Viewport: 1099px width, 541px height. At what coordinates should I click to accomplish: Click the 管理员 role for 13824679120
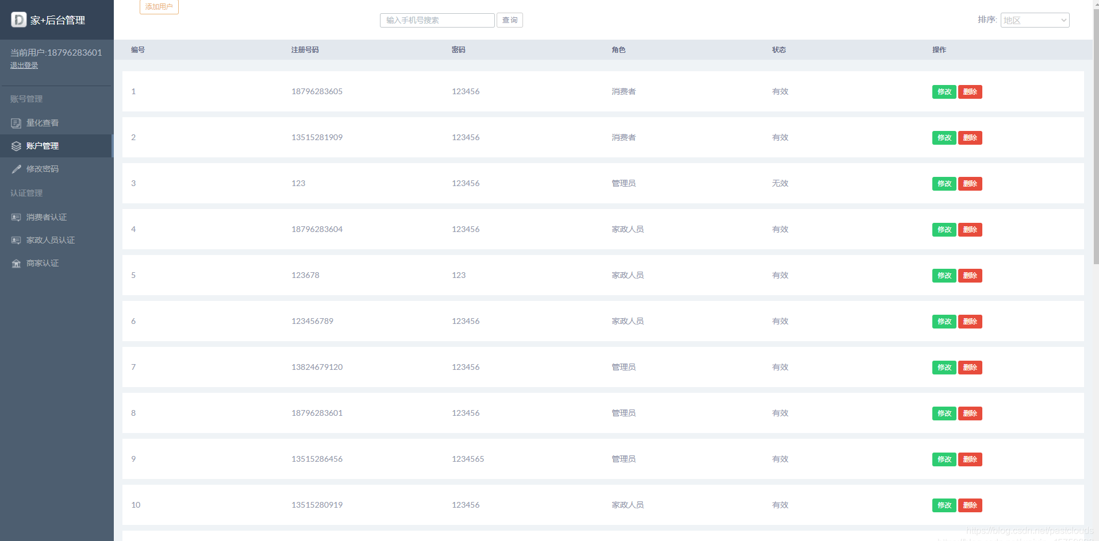coord(624,367)
